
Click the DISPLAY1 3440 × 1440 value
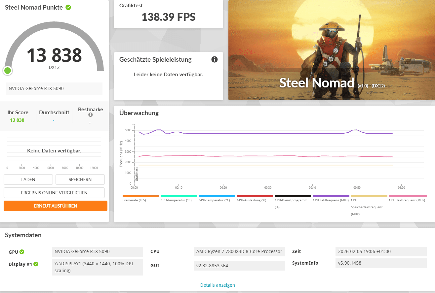pos(98,267)
